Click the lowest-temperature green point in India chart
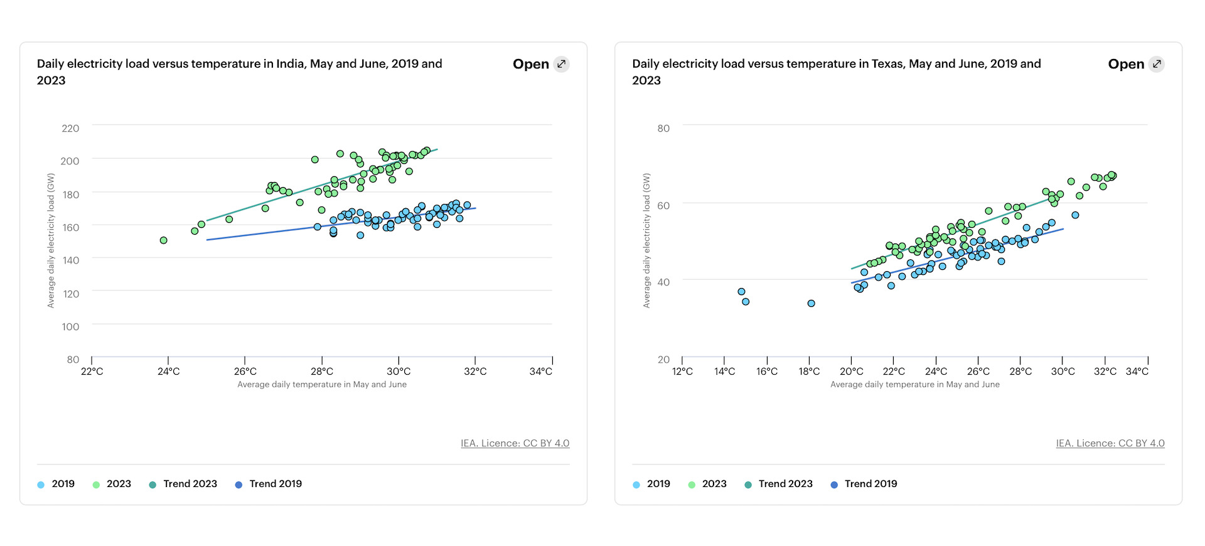This screenshot has height=546, width=1205. pos(163,240)
